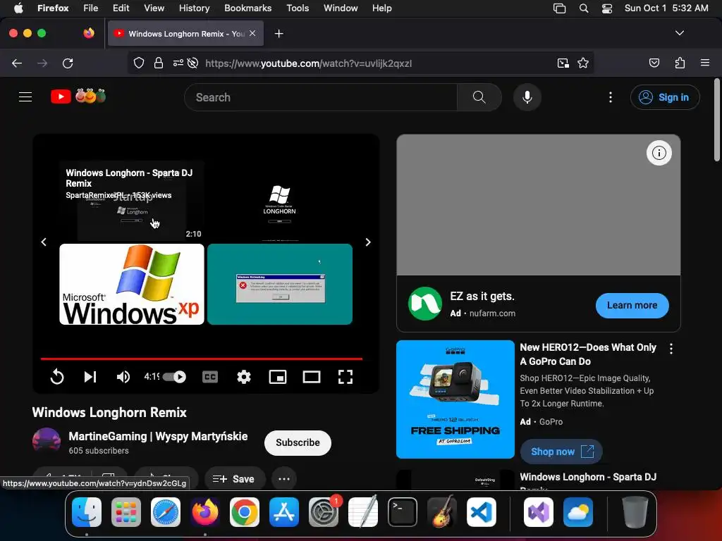This screenshot has width=722, height=541.
Task: Click Shop now on GoPro ad
Action: point(561,452)
